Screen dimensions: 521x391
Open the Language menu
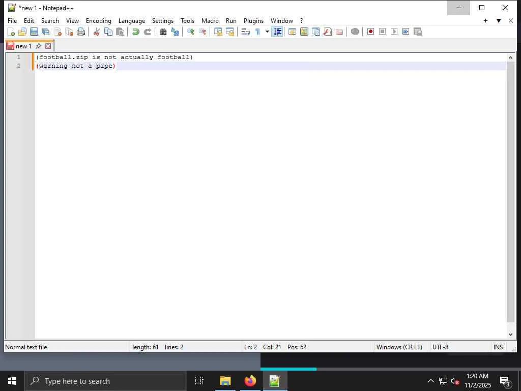point(132,20)
